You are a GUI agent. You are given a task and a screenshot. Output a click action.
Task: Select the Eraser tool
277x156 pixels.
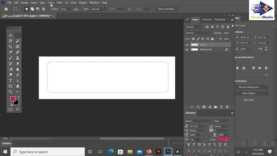tap(17, 64)
